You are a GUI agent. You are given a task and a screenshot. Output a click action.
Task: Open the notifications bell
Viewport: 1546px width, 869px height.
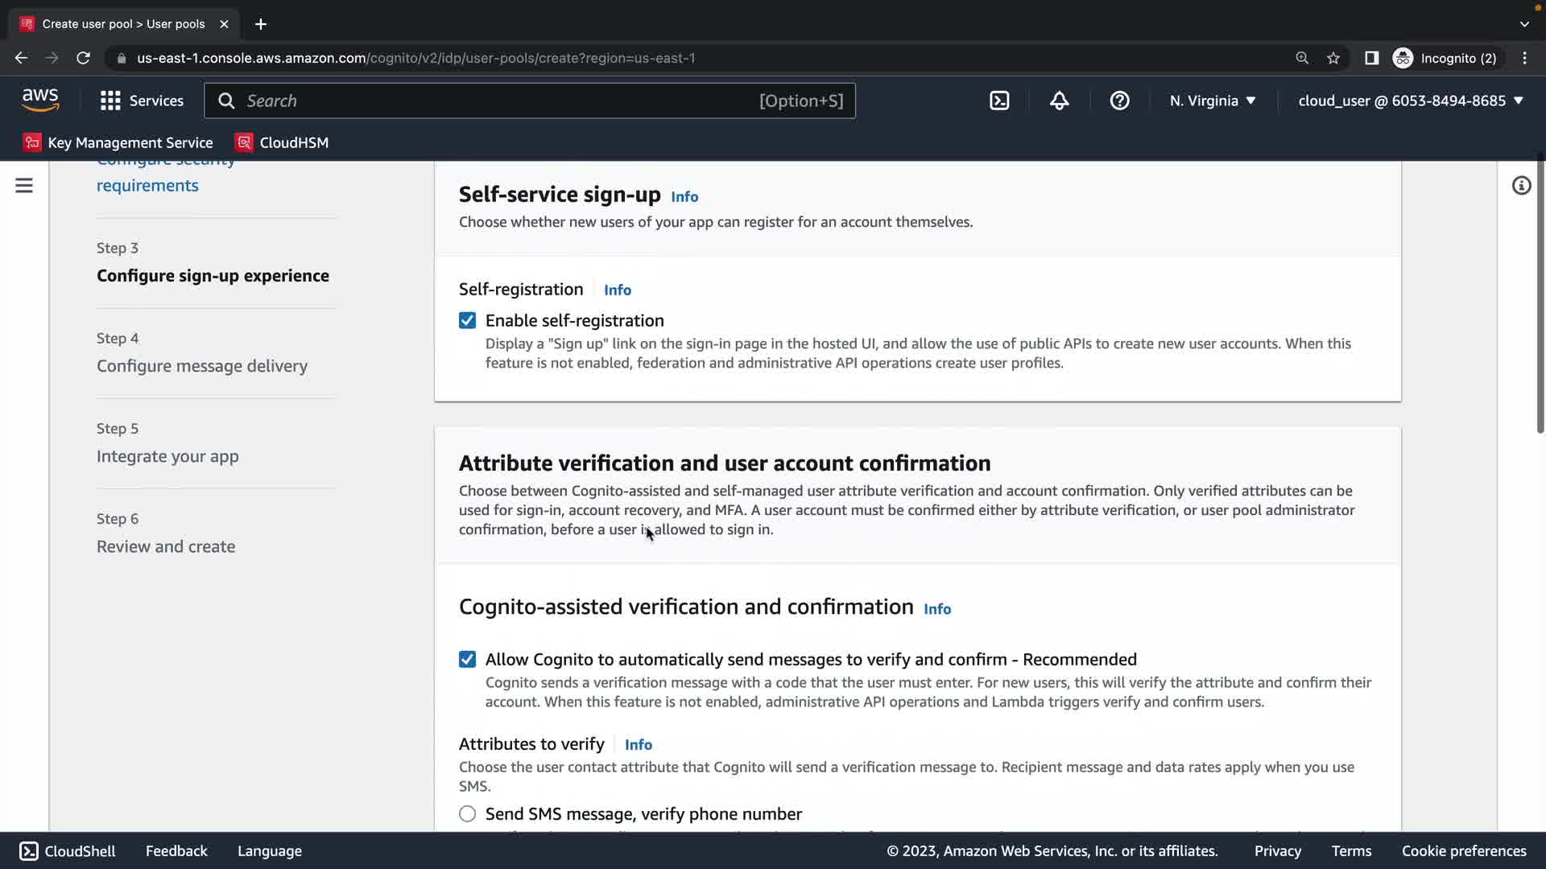[x=1059, y=101]
